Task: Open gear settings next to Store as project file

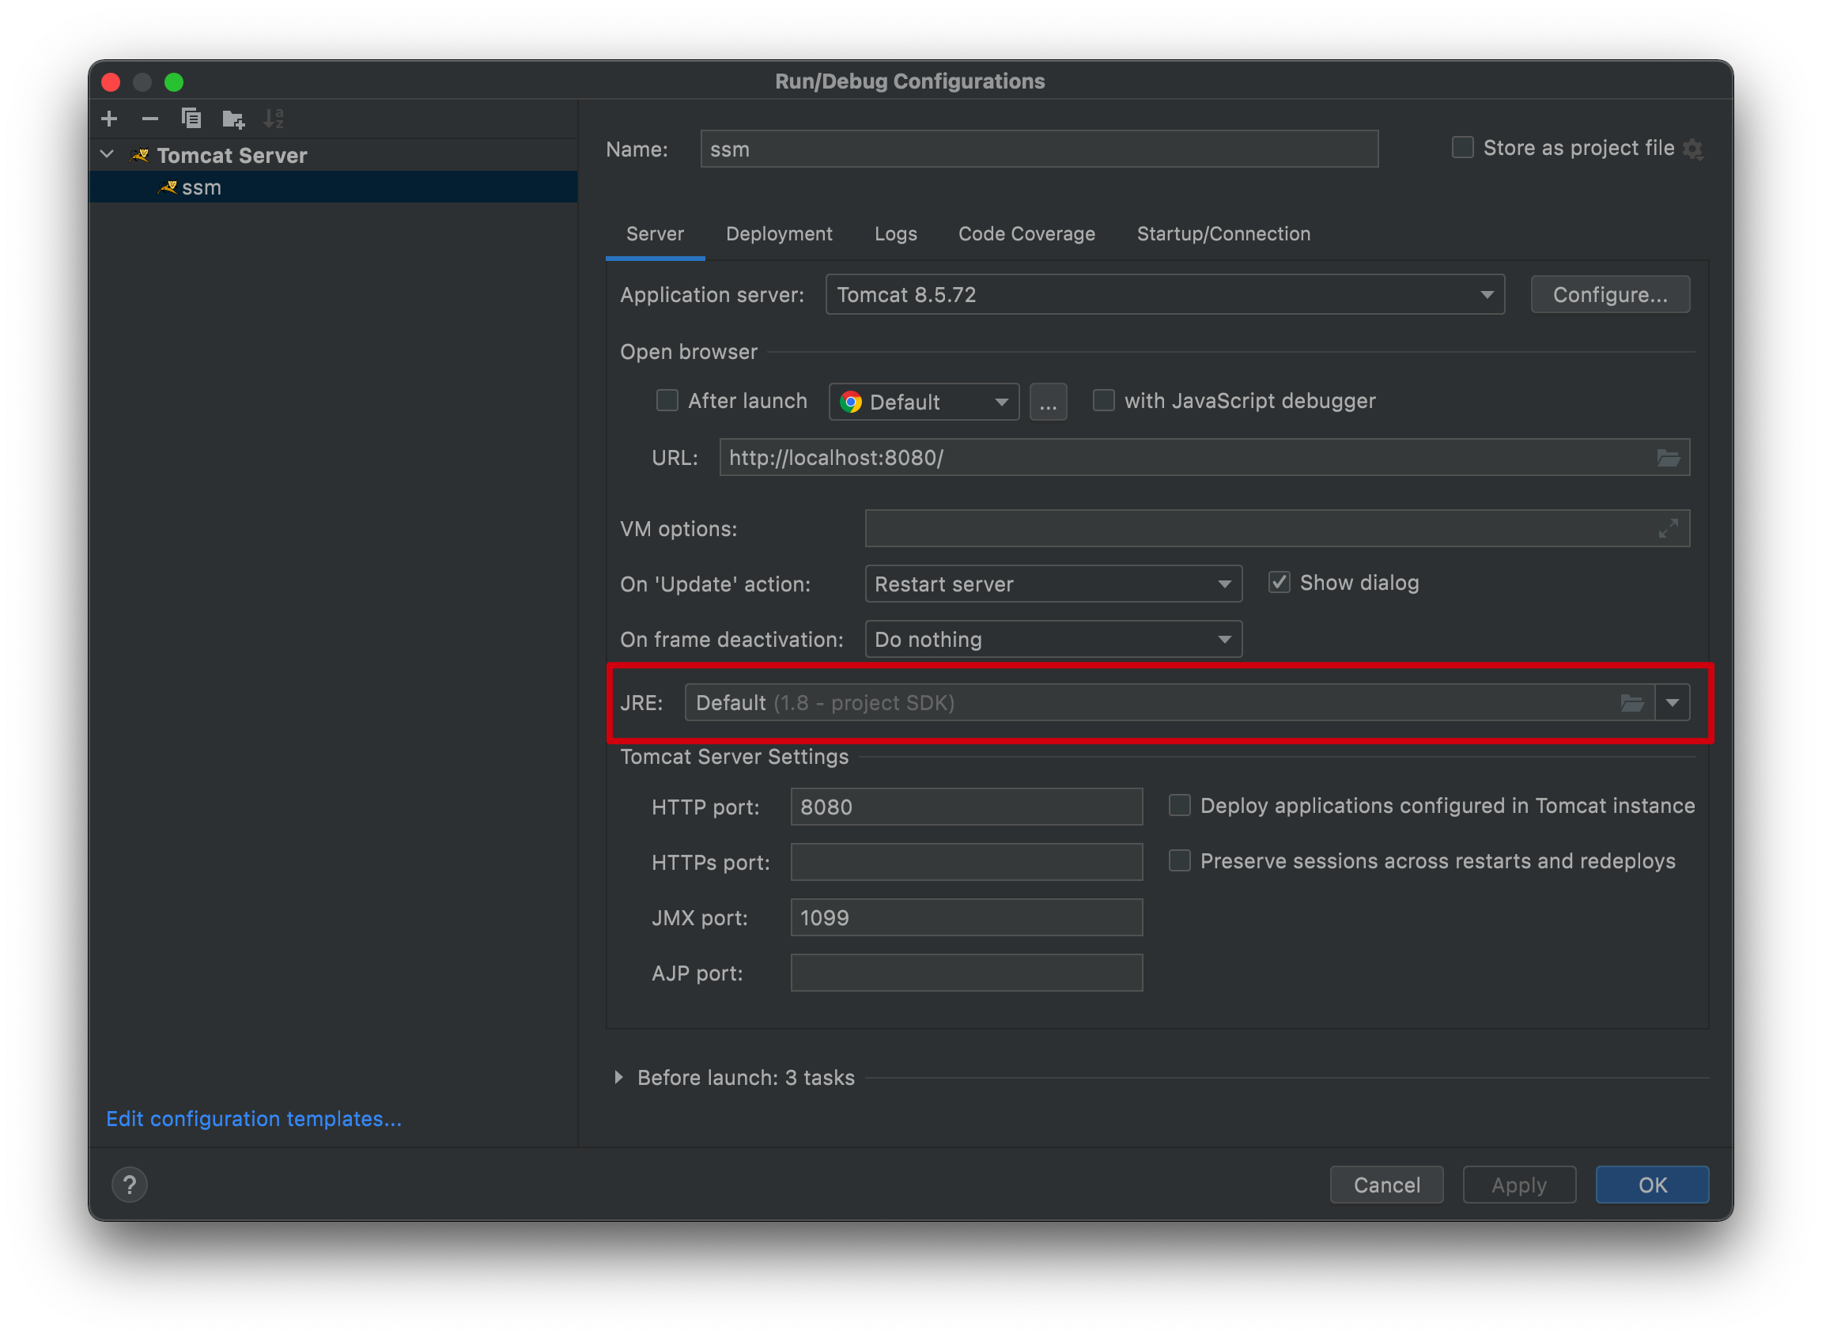Action: click(x=1693, y=149)
